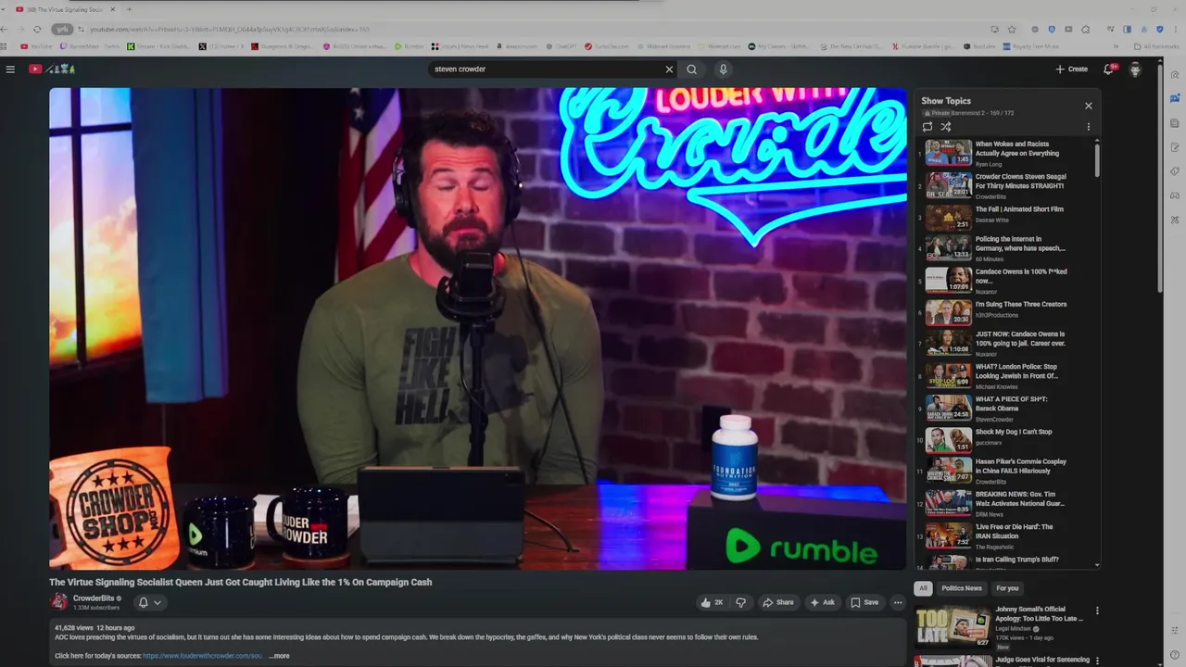Open YouTube notifications bell

1108,69
